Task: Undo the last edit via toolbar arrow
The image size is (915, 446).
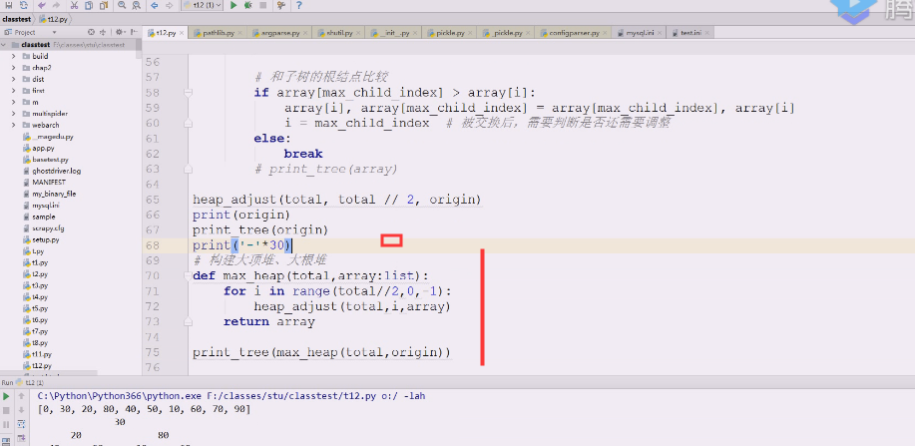Action: tap(41, 5)
